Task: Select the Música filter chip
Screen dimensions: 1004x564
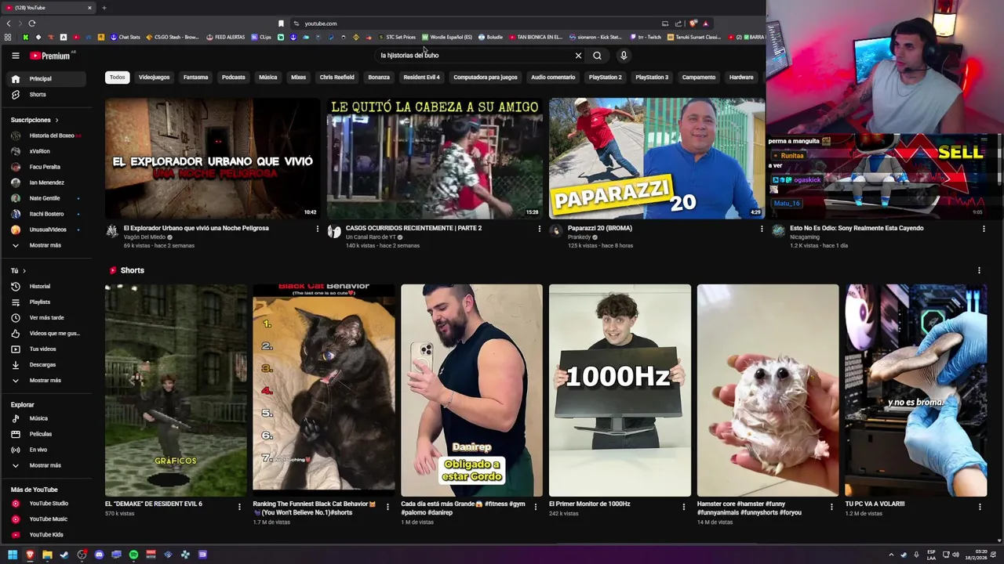Action: pyautogui.click(x=268, y=78)
